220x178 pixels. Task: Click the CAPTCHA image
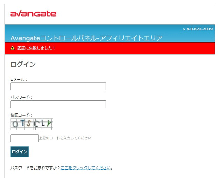pyautogui.click(x=32, y=124)
